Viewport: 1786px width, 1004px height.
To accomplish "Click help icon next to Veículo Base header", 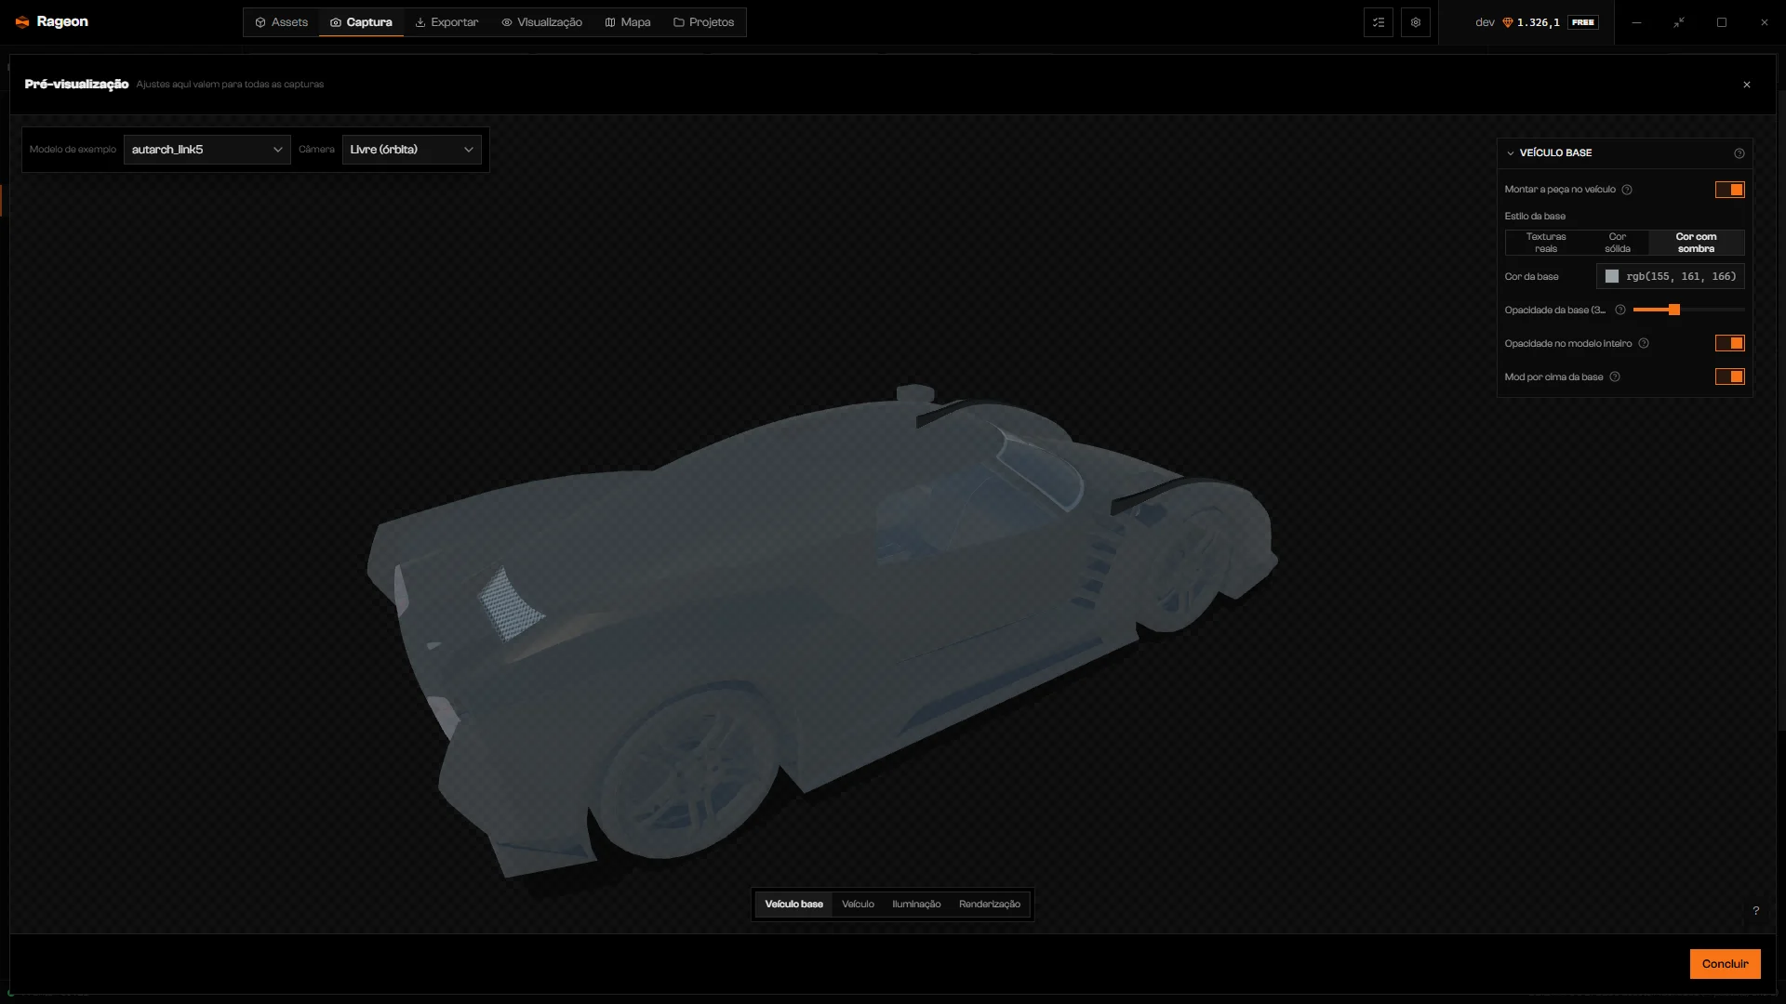I will (x=1739, y=153).
